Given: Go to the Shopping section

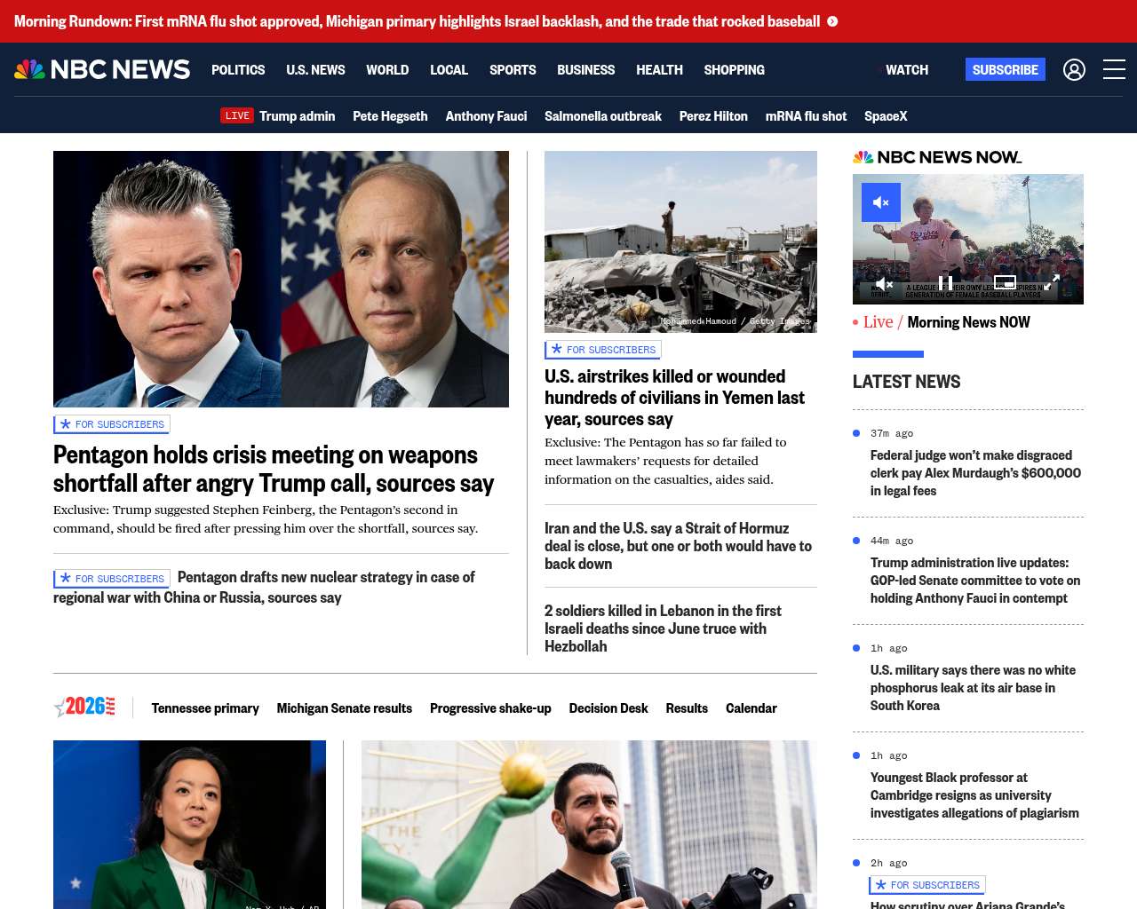Looking at the screenshot, I should coord(734,69).
